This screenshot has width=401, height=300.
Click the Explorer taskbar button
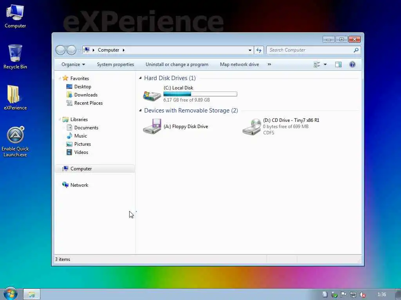[x=32, y=294]
